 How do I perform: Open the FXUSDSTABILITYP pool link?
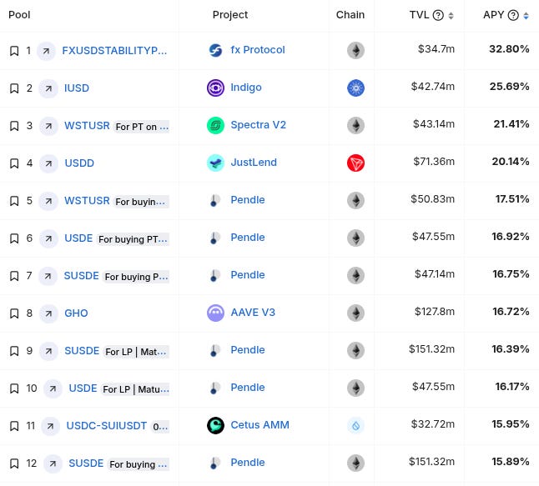[114, 51]
